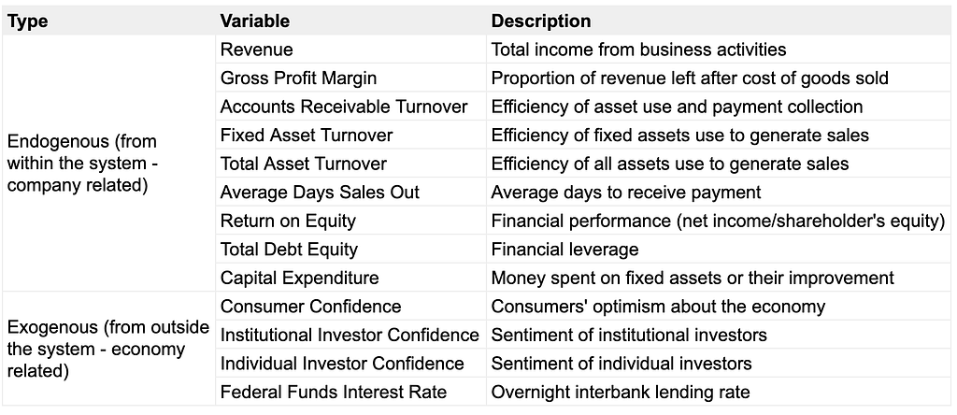The height and width of the screenshot is (415, 957).
Task: Click Institutional Investor Confidence cell
Action: [x=351, y=335]
